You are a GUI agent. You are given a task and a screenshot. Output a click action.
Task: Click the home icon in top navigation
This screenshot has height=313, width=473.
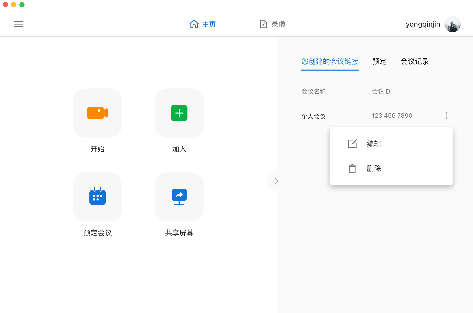pos(194,24)
